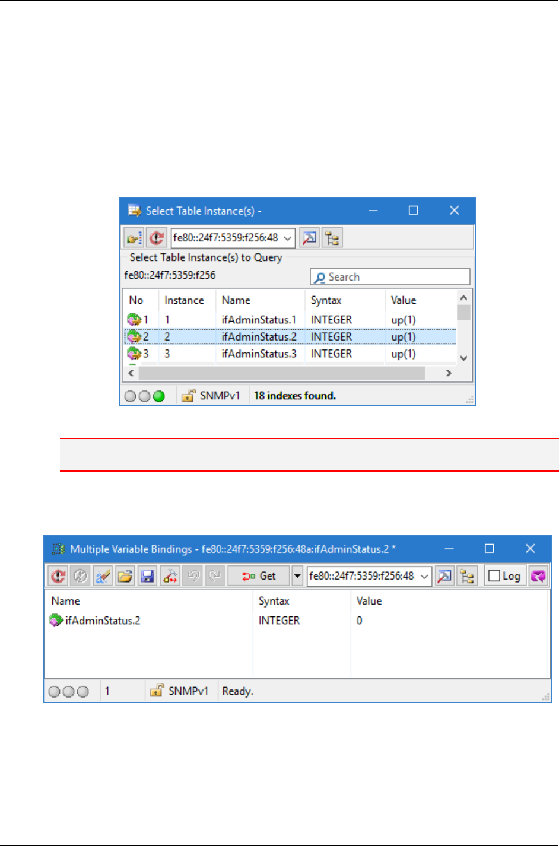Viewport: 559px width, 846px height.
Task: Open agent address dropdown in Select Table Instance(s)
Action: click(288, 238)
